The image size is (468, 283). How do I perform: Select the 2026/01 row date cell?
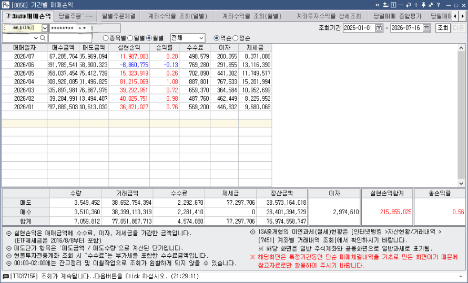pos(25,107)
